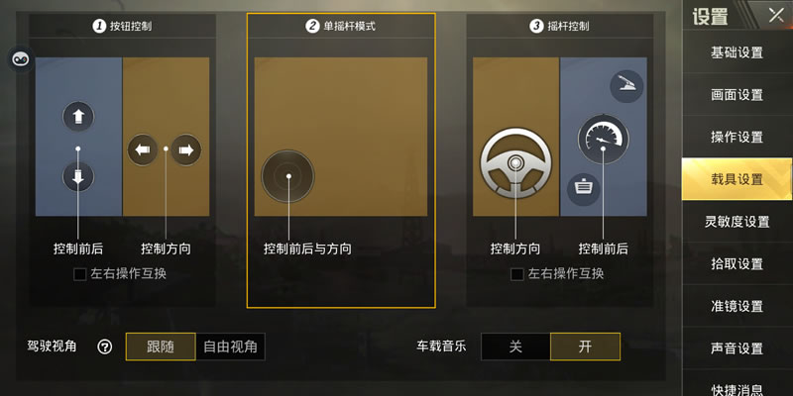This screenshot has width=793, height=396.
Task: Click the brake pedal icon
Action: [583, 189]
